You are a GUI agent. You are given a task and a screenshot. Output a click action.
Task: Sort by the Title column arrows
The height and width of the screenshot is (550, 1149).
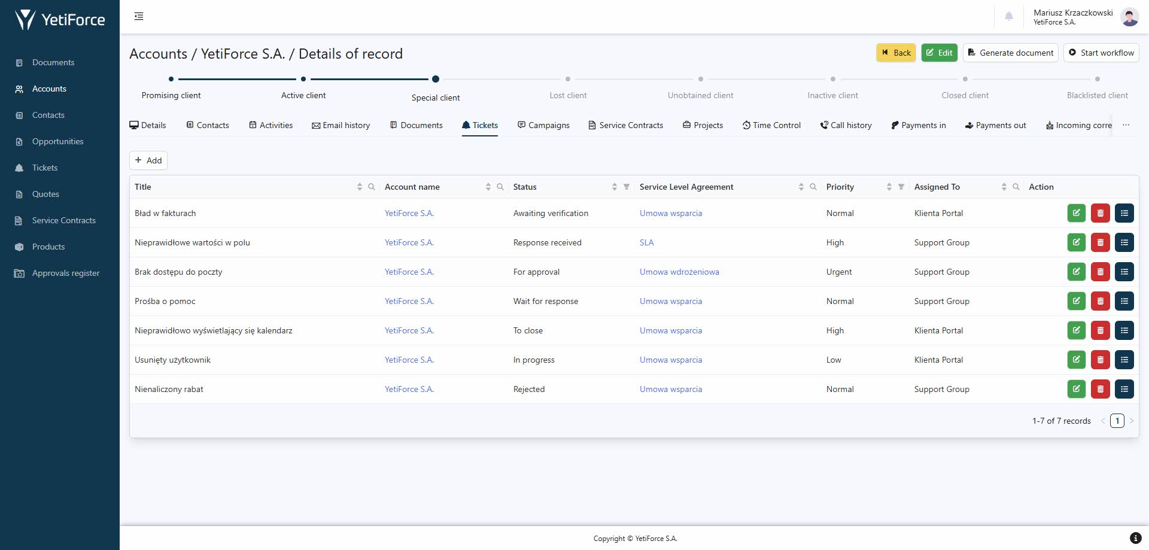tap(360, 187)
